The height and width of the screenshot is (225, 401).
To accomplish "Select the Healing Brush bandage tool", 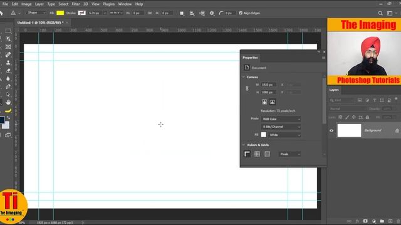I will [x=8, y=54].
